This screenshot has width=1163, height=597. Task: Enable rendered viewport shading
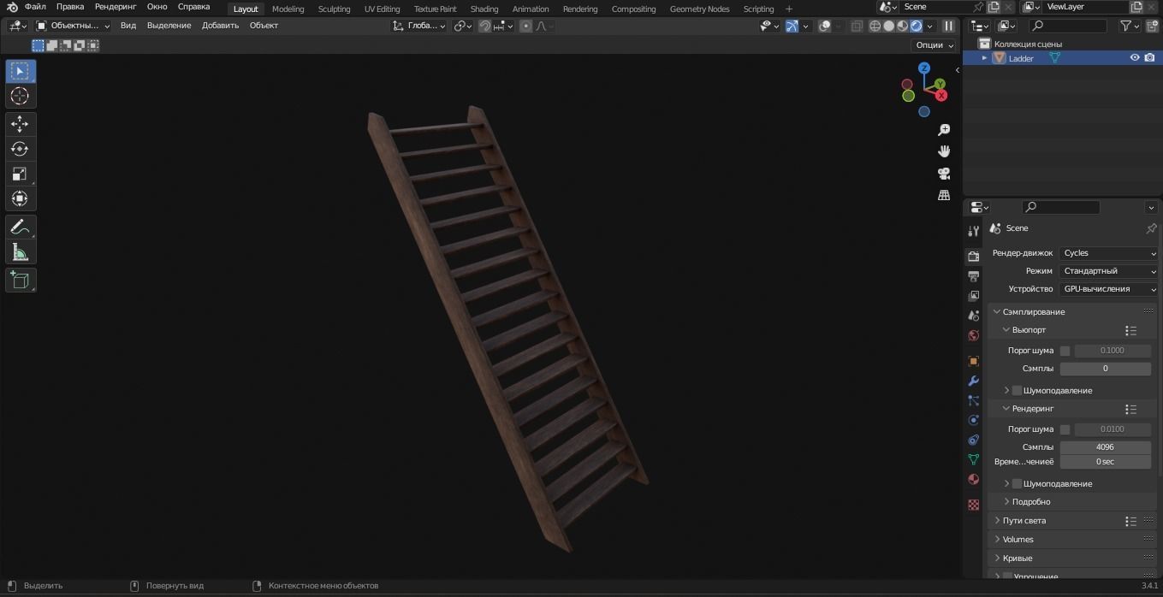click(916, 26)
